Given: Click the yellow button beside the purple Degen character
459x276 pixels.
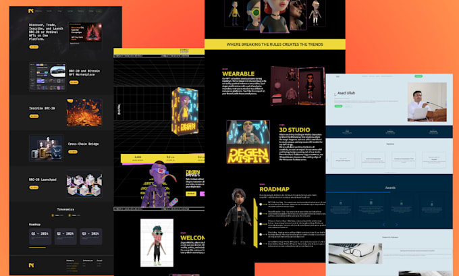Looking at the screenshot, I should click(x=191, y=194).
